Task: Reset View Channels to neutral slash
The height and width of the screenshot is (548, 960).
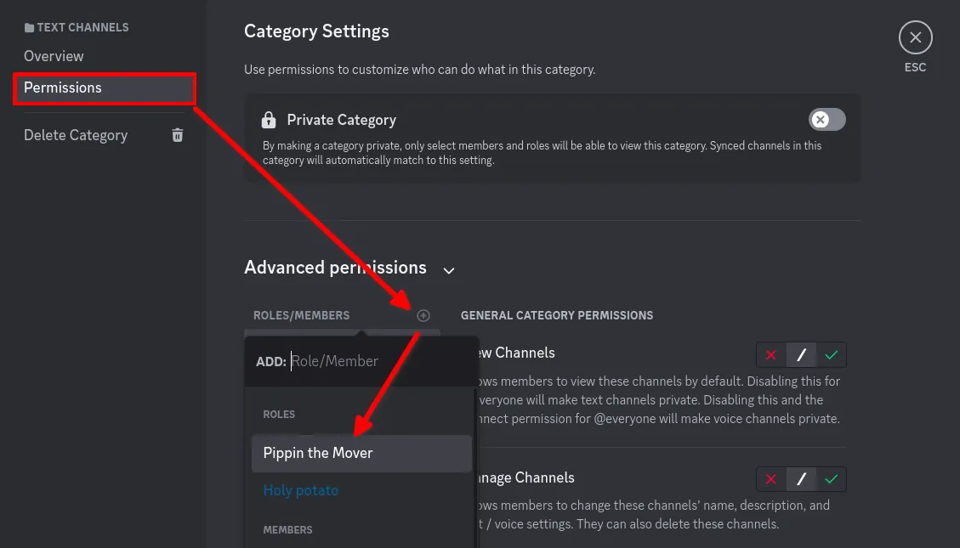Action: 801,354
